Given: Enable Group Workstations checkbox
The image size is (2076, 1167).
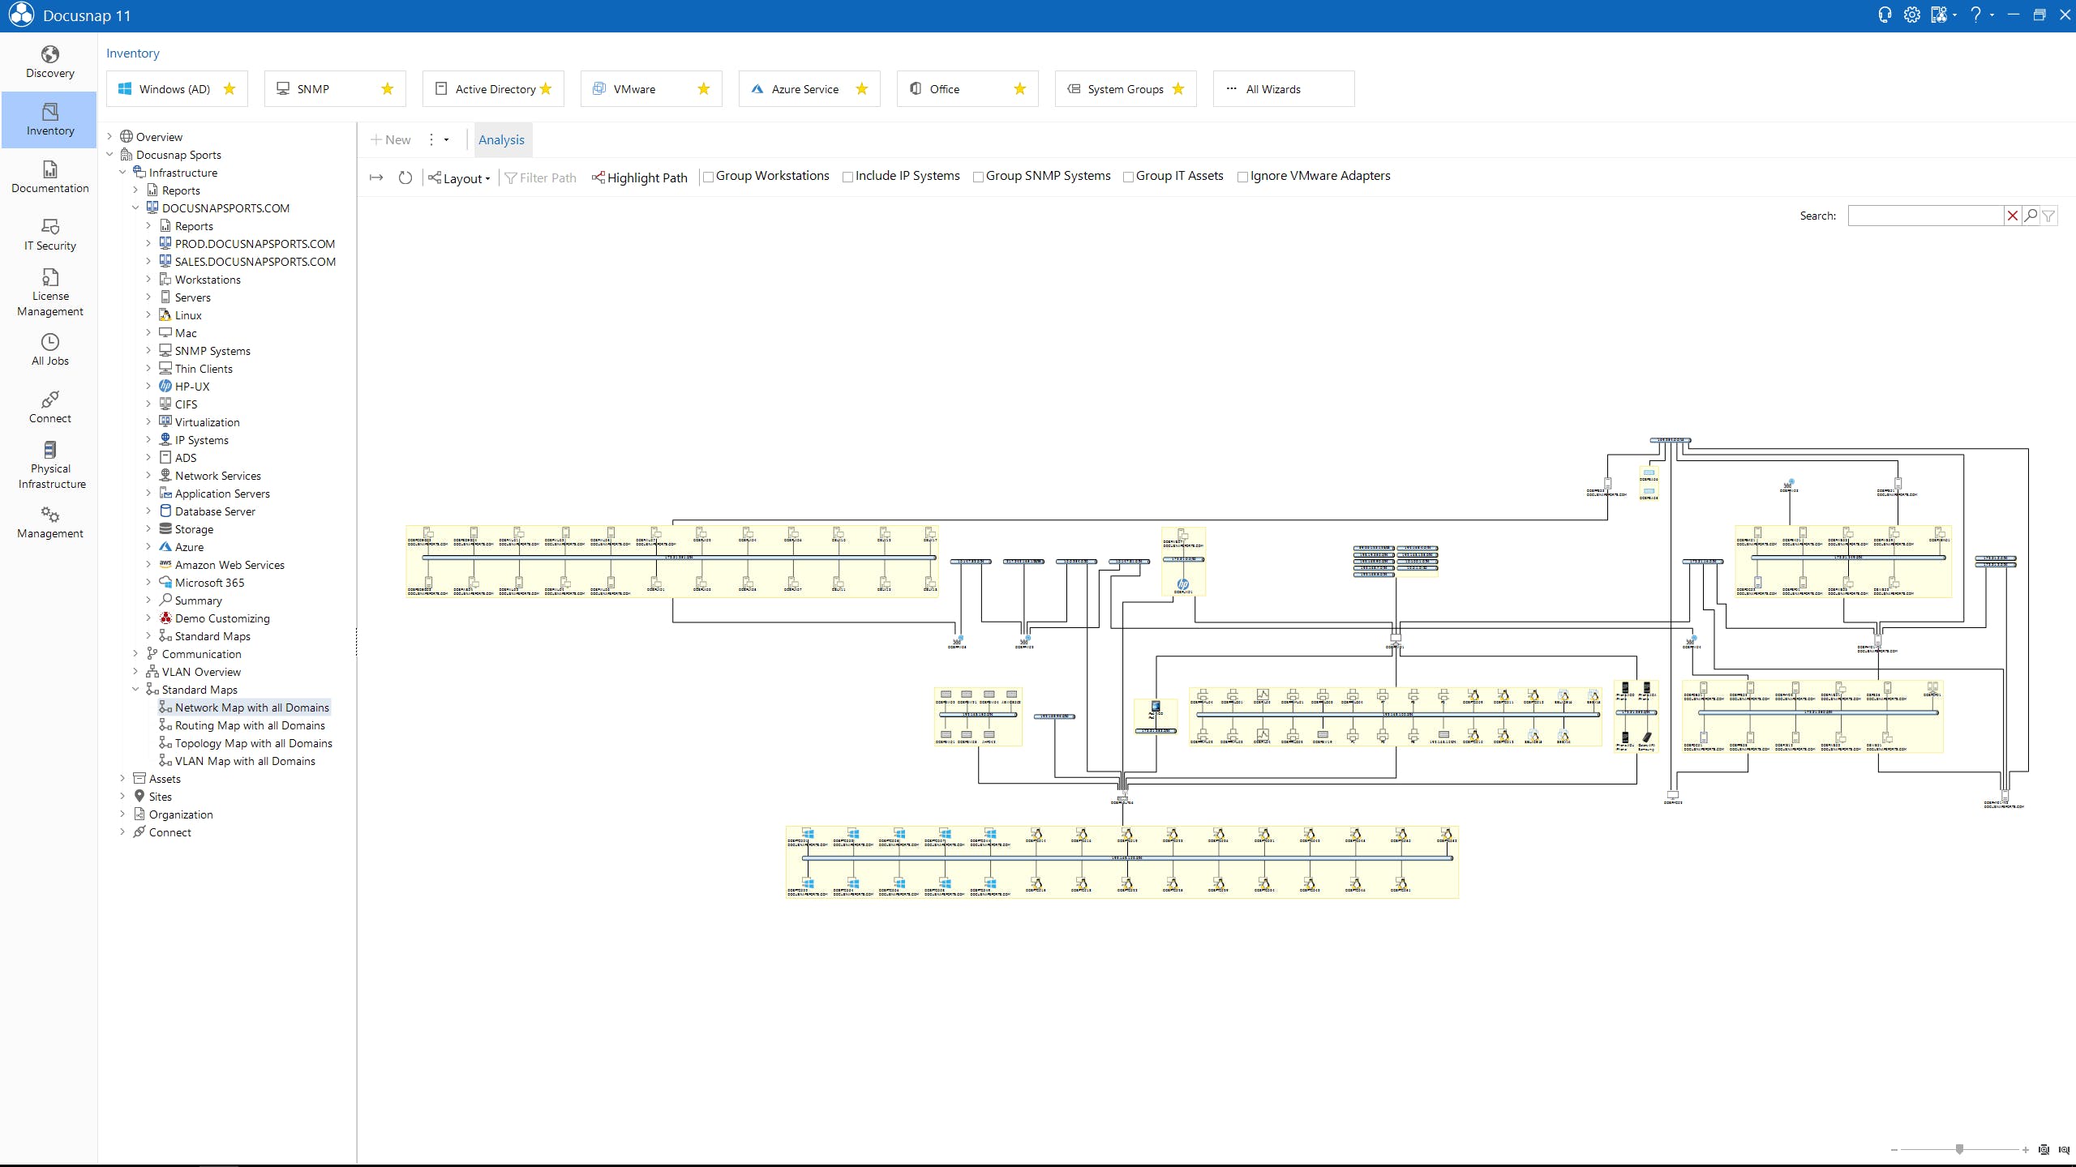Looking at the screenshot, I should click(x=708, y=177).
